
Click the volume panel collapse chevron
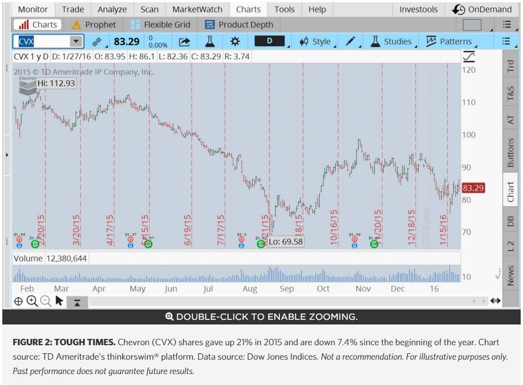pos(498,275)
